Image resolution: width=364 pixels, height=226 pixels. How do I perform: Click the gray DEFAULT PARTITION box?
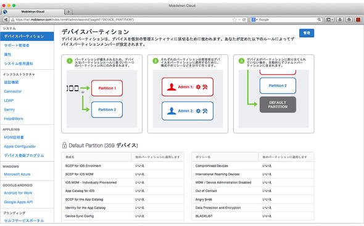(x=278, y=104)
